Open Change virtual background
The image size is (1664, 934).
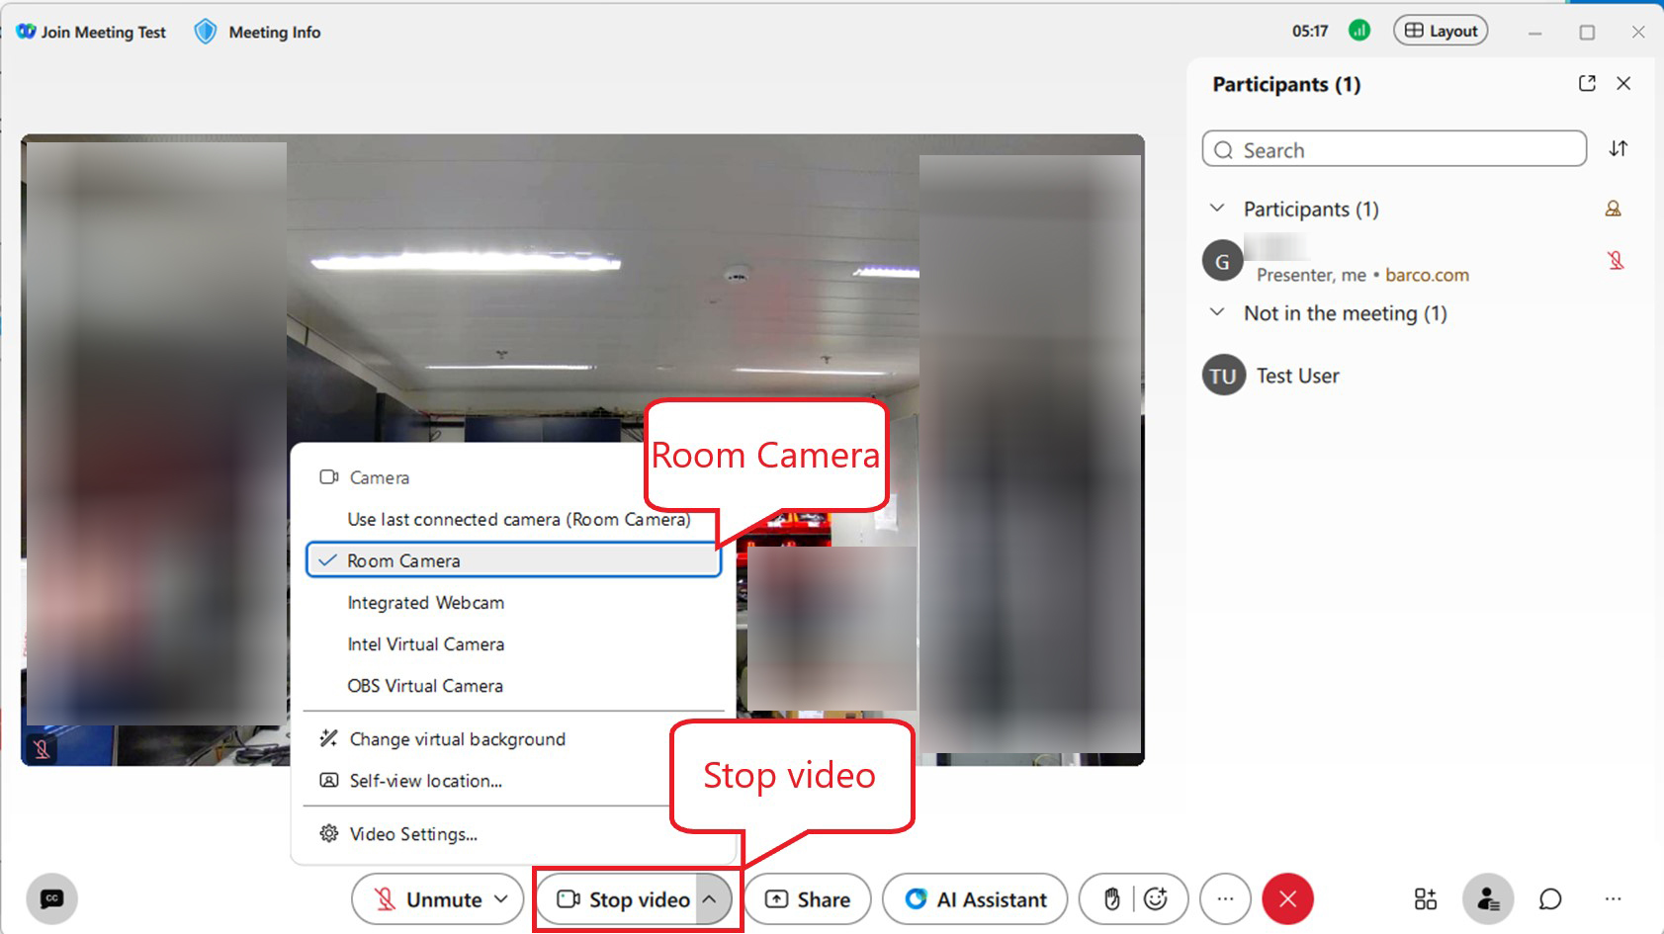point(457,739)
